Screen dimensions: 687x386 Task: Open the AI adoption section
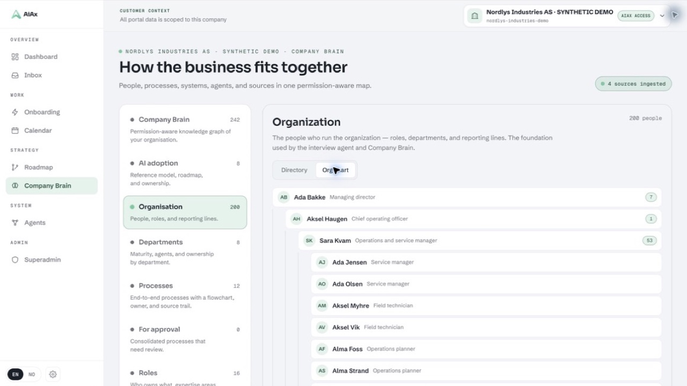click(x=185, y=173)
